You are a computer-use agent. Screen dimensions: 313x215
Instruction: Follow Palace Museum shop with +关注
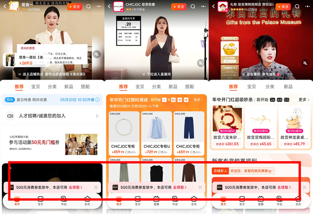283,7
